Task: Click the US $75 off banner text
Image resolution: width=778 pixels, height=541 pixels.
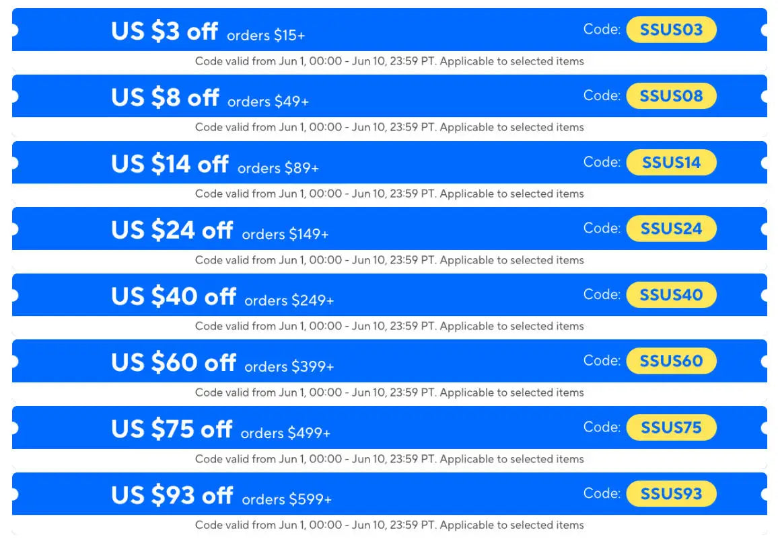Action: coord(172,429)
